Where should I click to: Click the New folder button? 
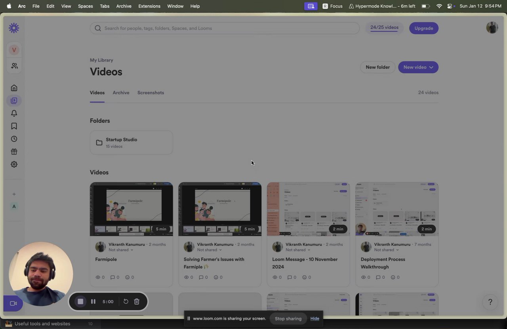coord(377,67)
